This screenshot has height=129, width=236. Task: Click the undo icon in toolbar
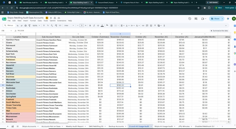[x=18, y=26]
